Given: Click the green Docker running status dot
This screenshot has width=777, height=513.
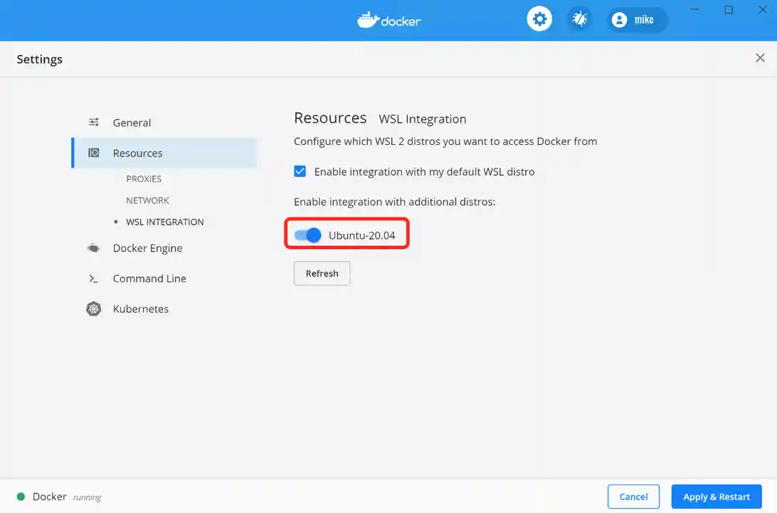Looking at the screenshot, I should tap(21, 497).
